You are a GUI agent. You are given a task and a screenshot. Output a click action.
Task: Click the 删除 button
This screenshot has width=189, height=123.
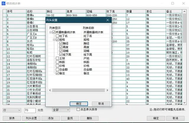89,118
